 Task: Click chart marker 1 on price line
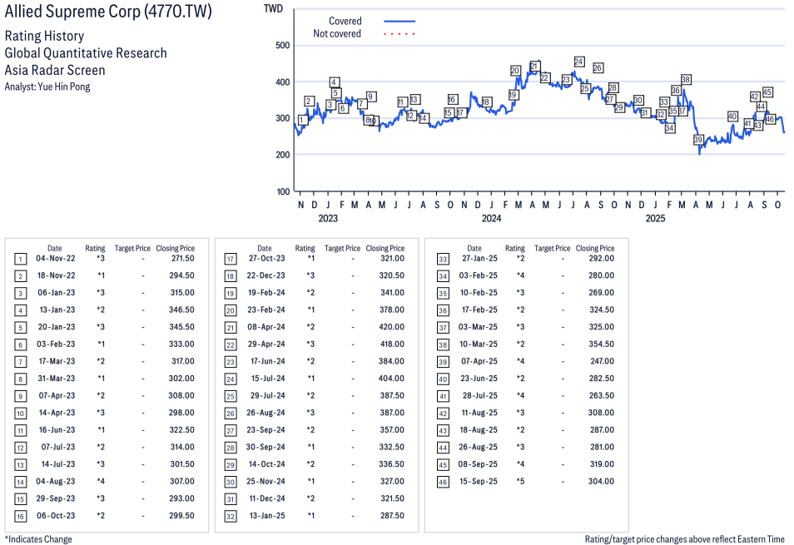click(x=302, y=120)
